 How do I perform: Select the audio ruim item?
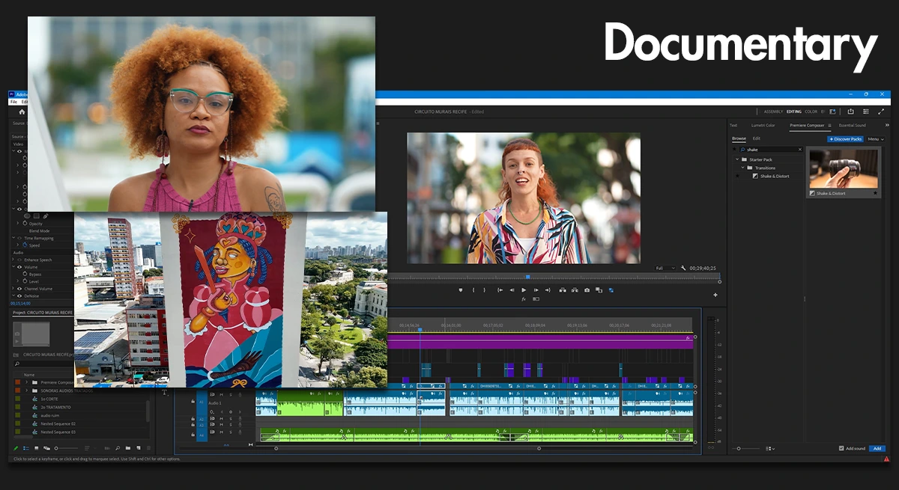50,415
